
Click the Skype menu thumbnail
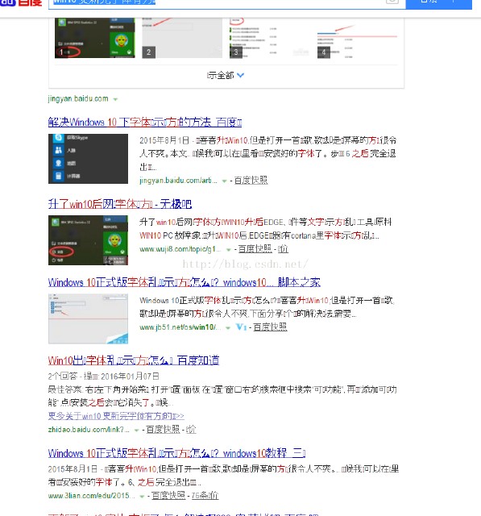(88, 159)
